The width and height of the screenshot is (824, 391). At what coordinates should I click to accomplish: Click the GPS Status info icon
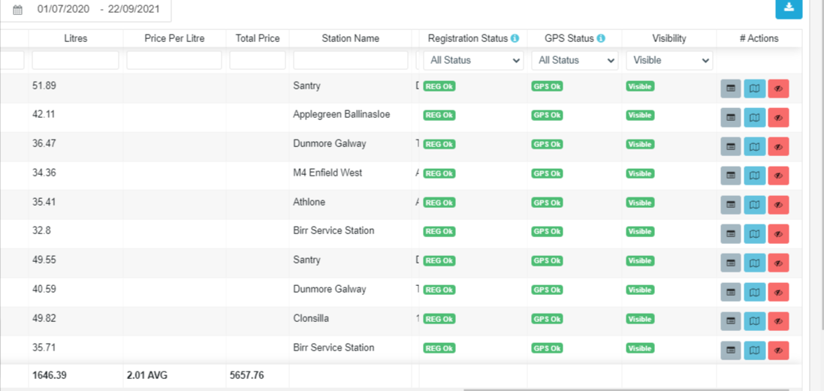point(602,38)
